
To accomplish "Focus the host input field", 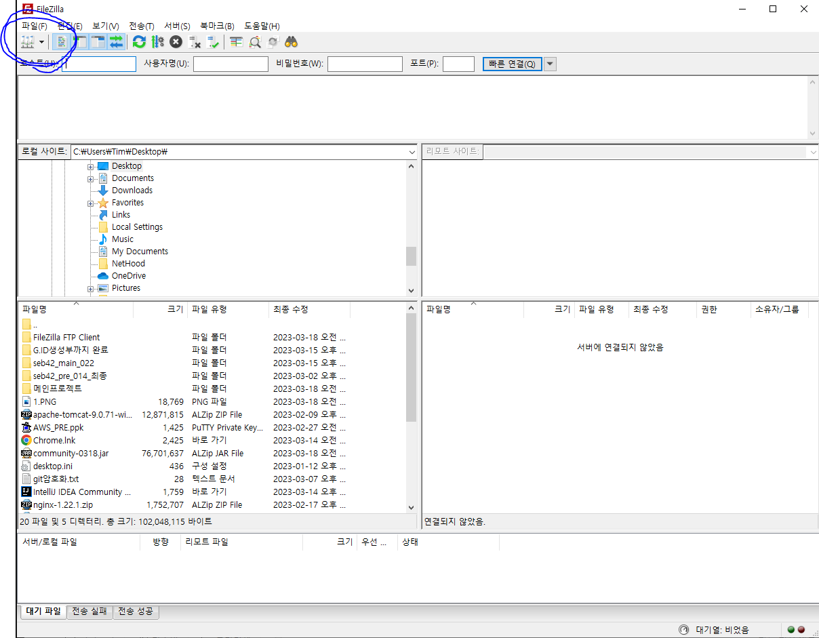I will coord(99,64).
